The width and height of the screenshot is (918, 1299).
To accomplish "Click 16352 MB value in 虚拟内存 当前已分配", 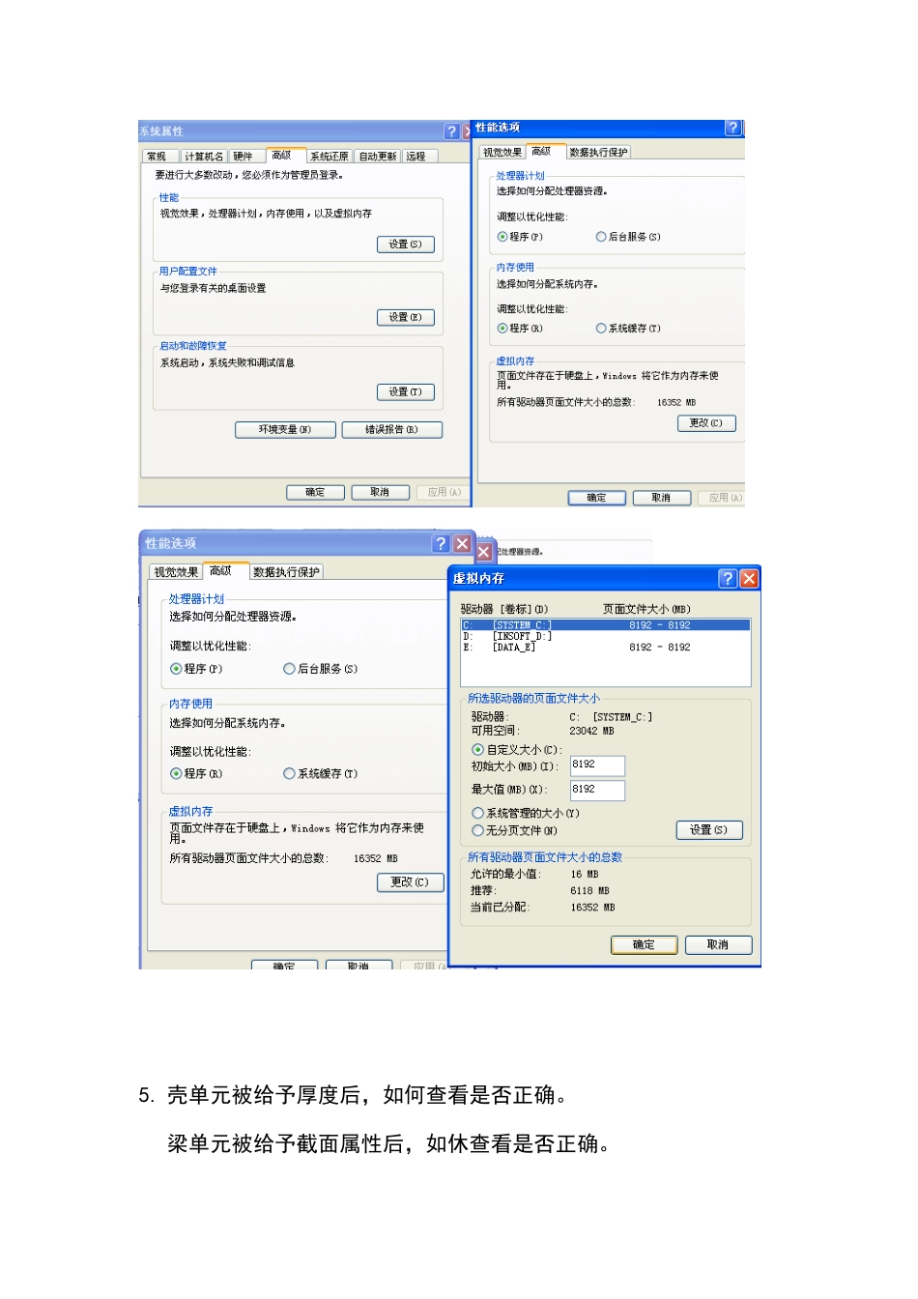I will 592,908.
